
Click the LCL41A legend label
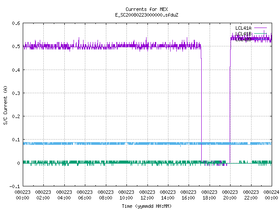pos(243,28)
